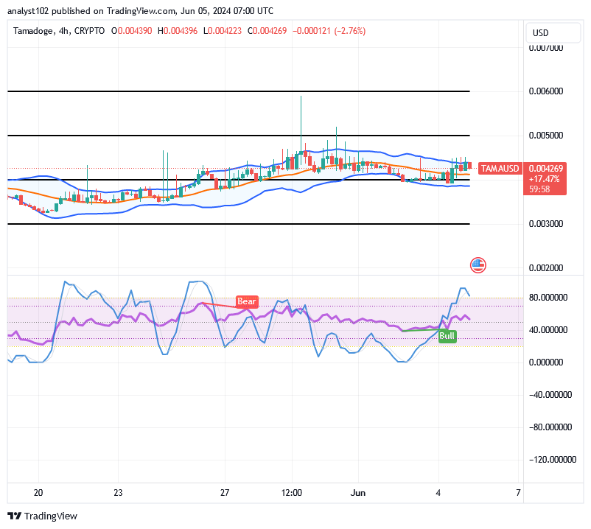The width and height of the screenshot is (591, 529).
Task: Click the date label 20 on time axis
Action: pos(38,493)
